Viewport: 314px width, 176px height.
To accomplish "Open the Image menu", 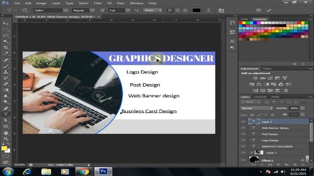I will (x=41, y=3).
